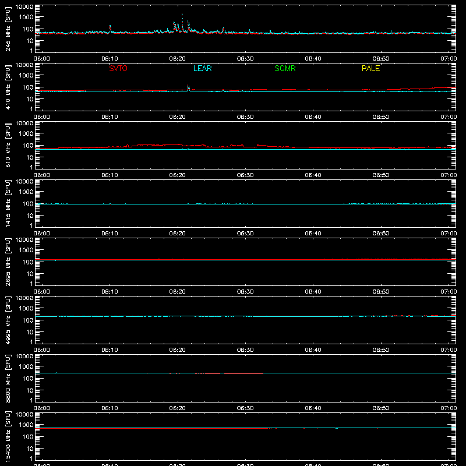Click 100 y-axis value on 610 MHz plot

coord(28,146)
